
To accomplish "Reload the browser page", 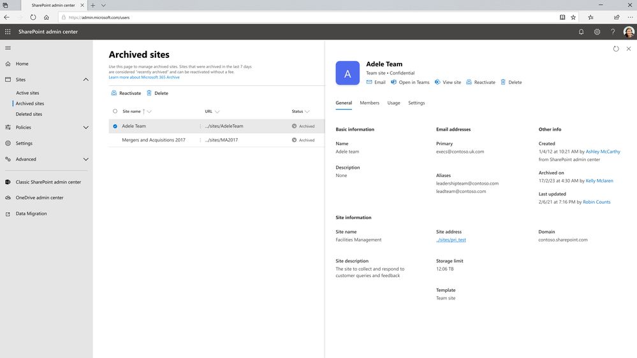I will [x=33, y=17].
